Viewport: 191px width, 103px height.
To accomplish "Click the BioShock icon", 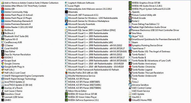I will (x=3, y=30).
